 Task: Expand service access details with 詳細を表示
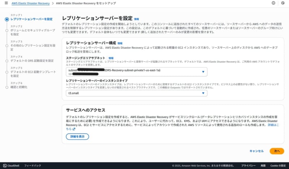click(77, 137)
